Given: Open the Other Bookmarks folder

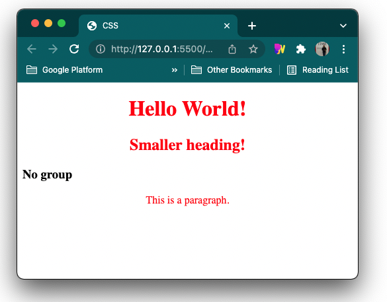Looking at the screenshot, I should pyautogui.click(x=232, y=70).
